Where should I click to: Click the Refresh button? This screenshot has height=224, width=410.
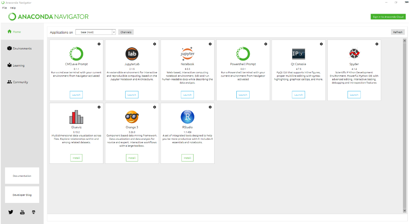(398, 32)
